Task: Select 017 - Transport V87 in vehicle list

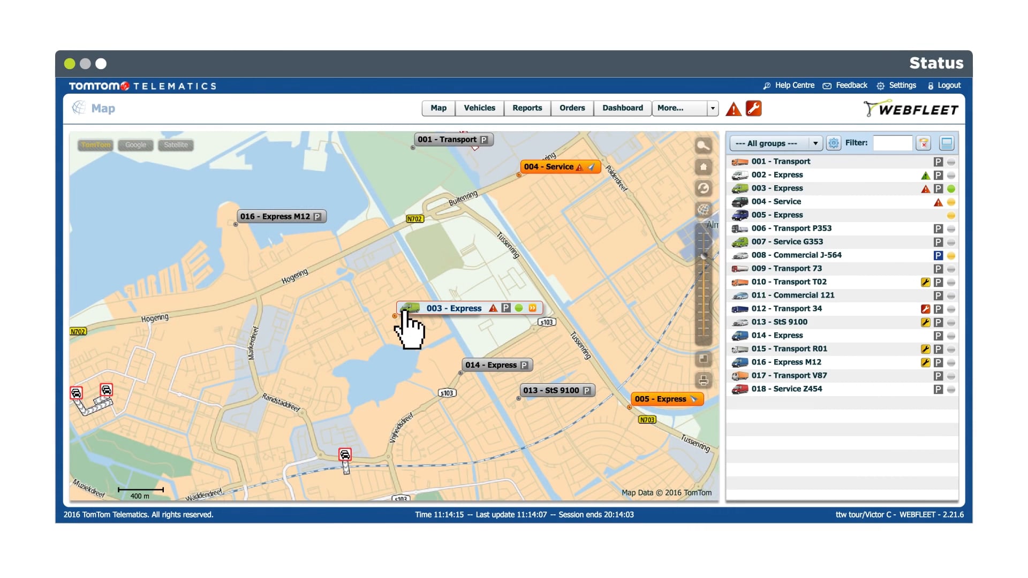Action: click(x=843, y=376)
